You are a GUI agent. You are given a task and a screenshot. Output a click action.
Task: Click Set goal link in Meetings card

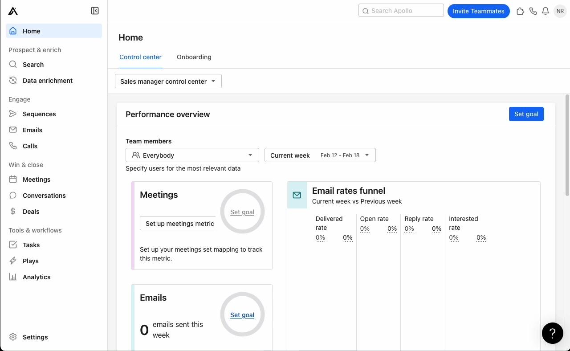click(x=242, y=212)
